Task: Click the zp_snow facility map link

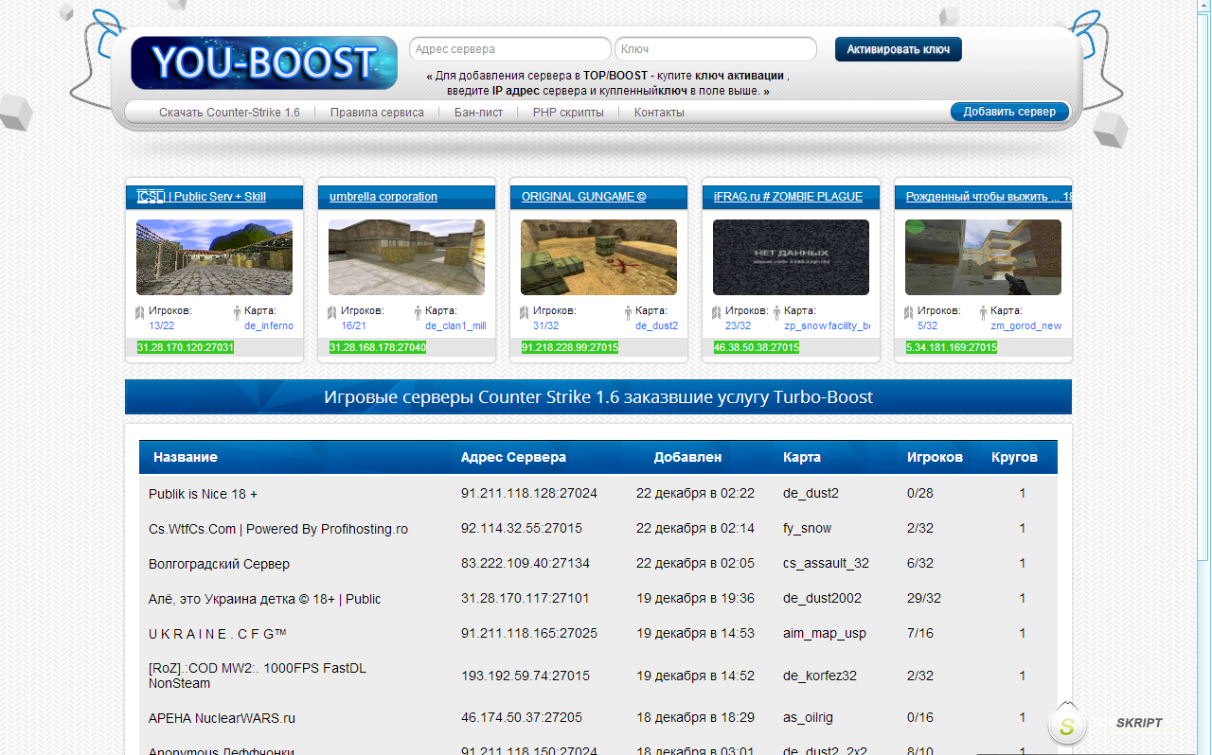Action: (x=828, y=325)
